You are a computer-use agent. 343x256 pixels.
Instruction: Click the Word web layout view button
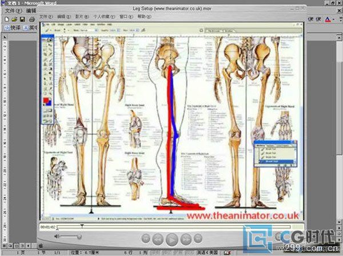(x=10, y=246)
